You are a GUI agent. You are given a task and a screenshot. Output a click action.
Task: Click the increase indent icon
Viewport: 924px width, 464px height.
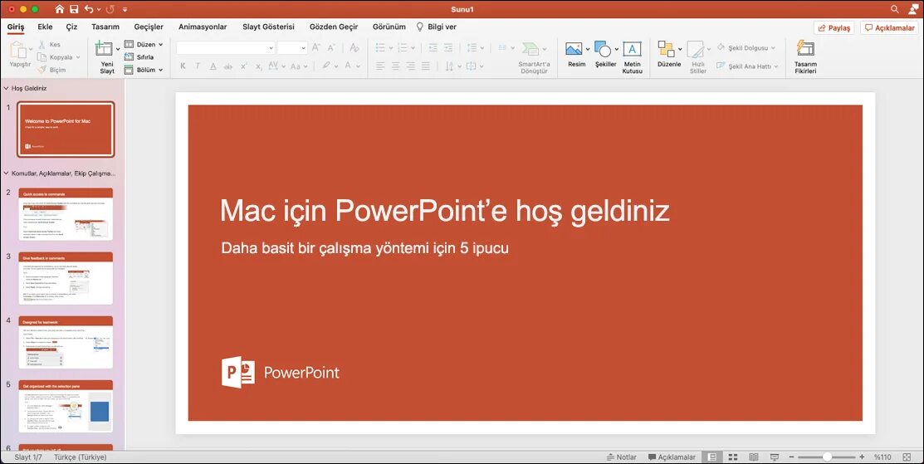point(448,47)
